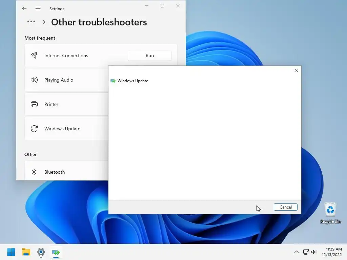Viewport: 347px width, 260px height.
Task: Click the Other troubleshooters page heading
Action: (99, 22)
